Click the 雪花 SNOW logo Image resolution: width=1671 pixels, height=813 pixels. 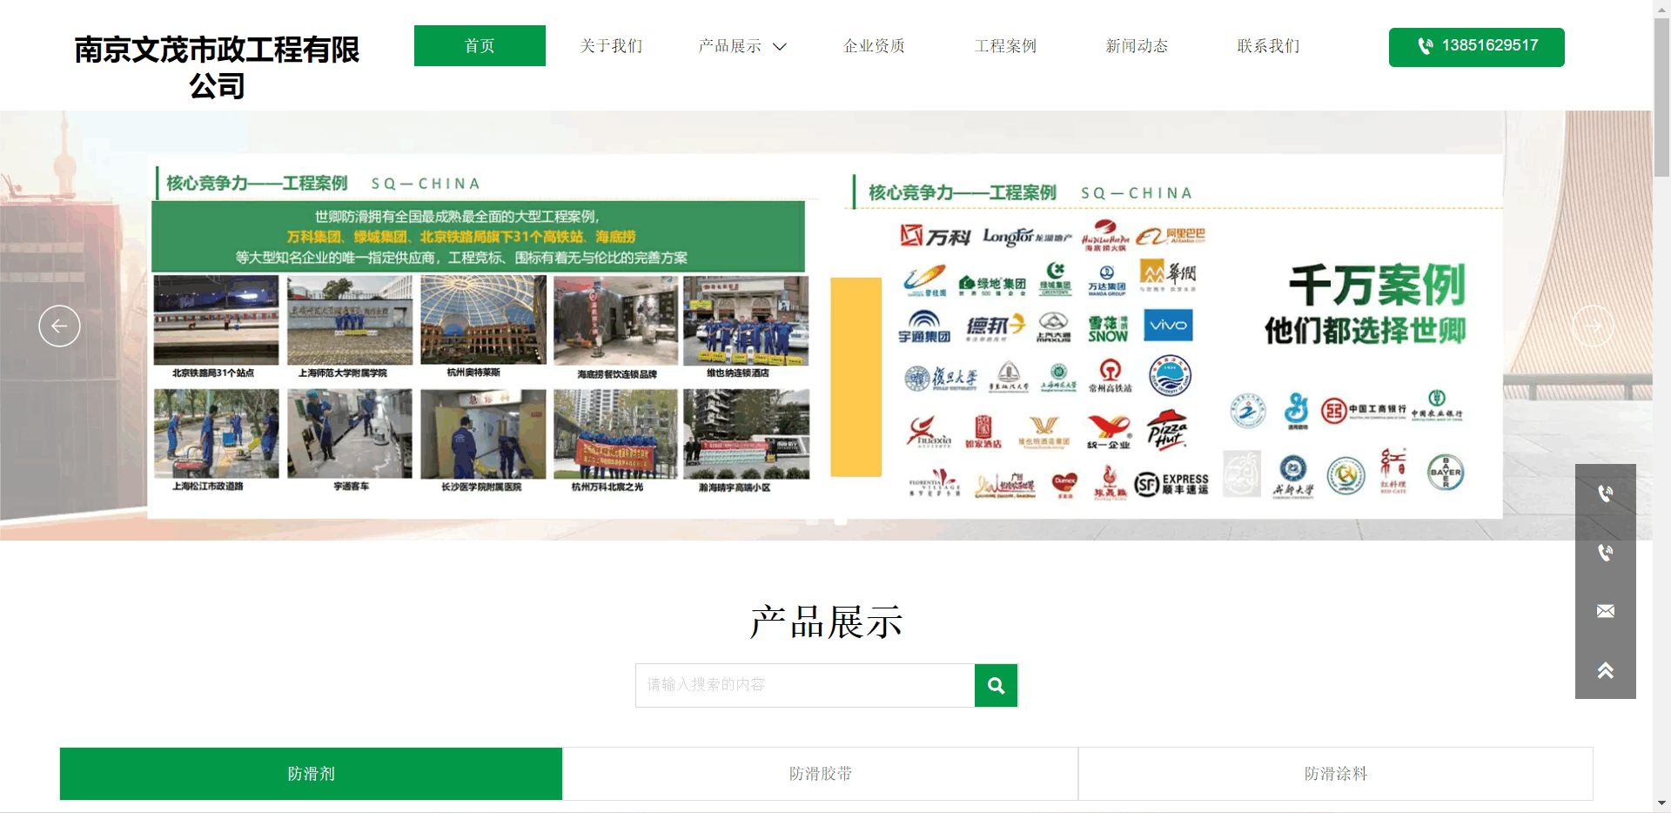tap(1108, 328)
